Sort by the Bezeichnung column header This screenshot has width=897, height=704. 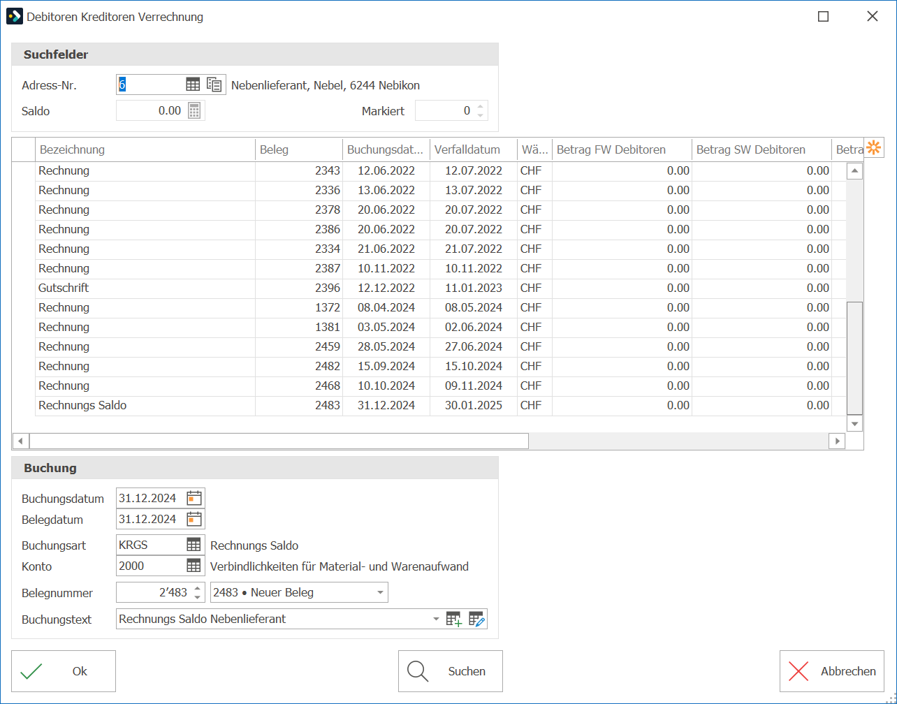coord(145,149)
